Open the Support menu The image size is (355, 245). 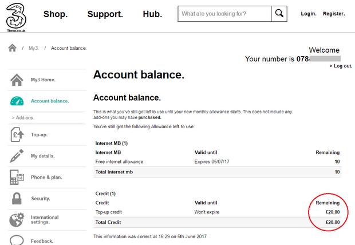(x=105, y=14)
